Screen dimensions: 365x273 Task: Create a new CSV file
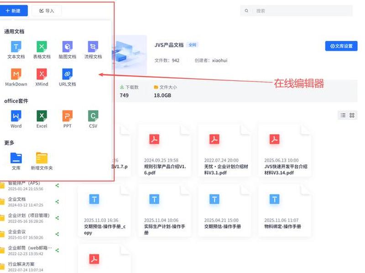[x=93, y=119]
